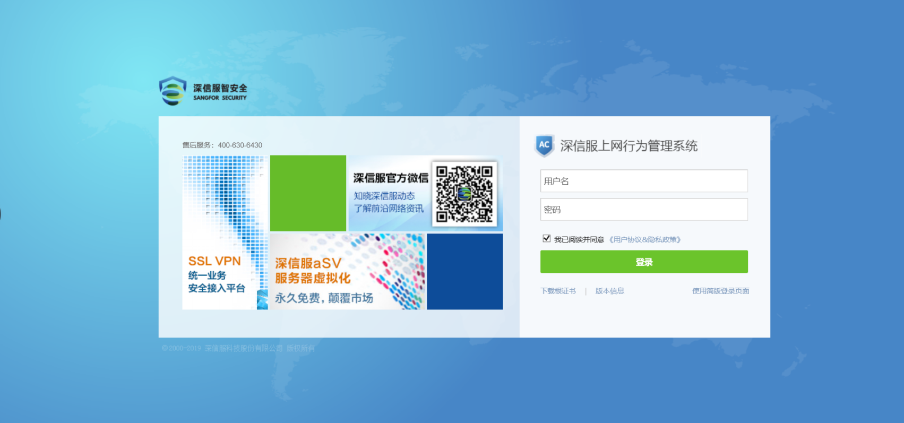Open the 深信服aSV 服务器虚拟化 banner
Viewport: 904px width, 423px height.
(348, 272)
